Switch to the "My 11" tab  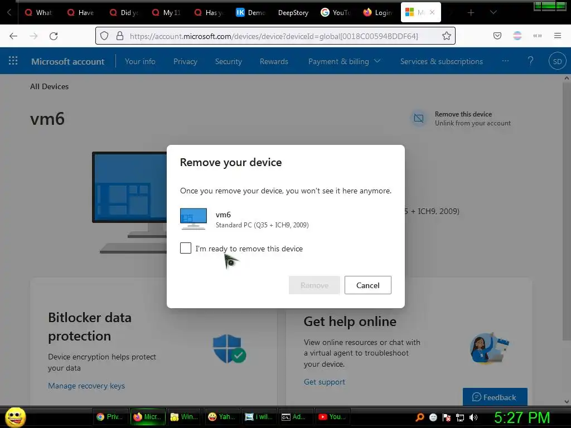(x=166, y=12)
